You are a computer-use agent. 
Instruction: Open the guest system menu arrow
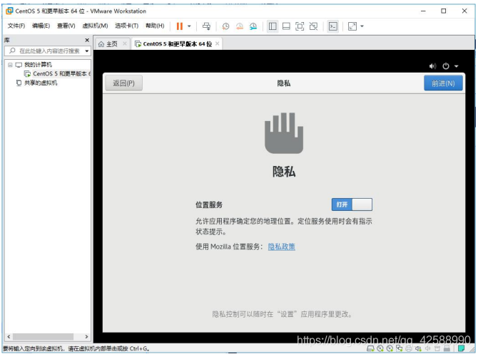pyautogui.click(x=457, y=66)
